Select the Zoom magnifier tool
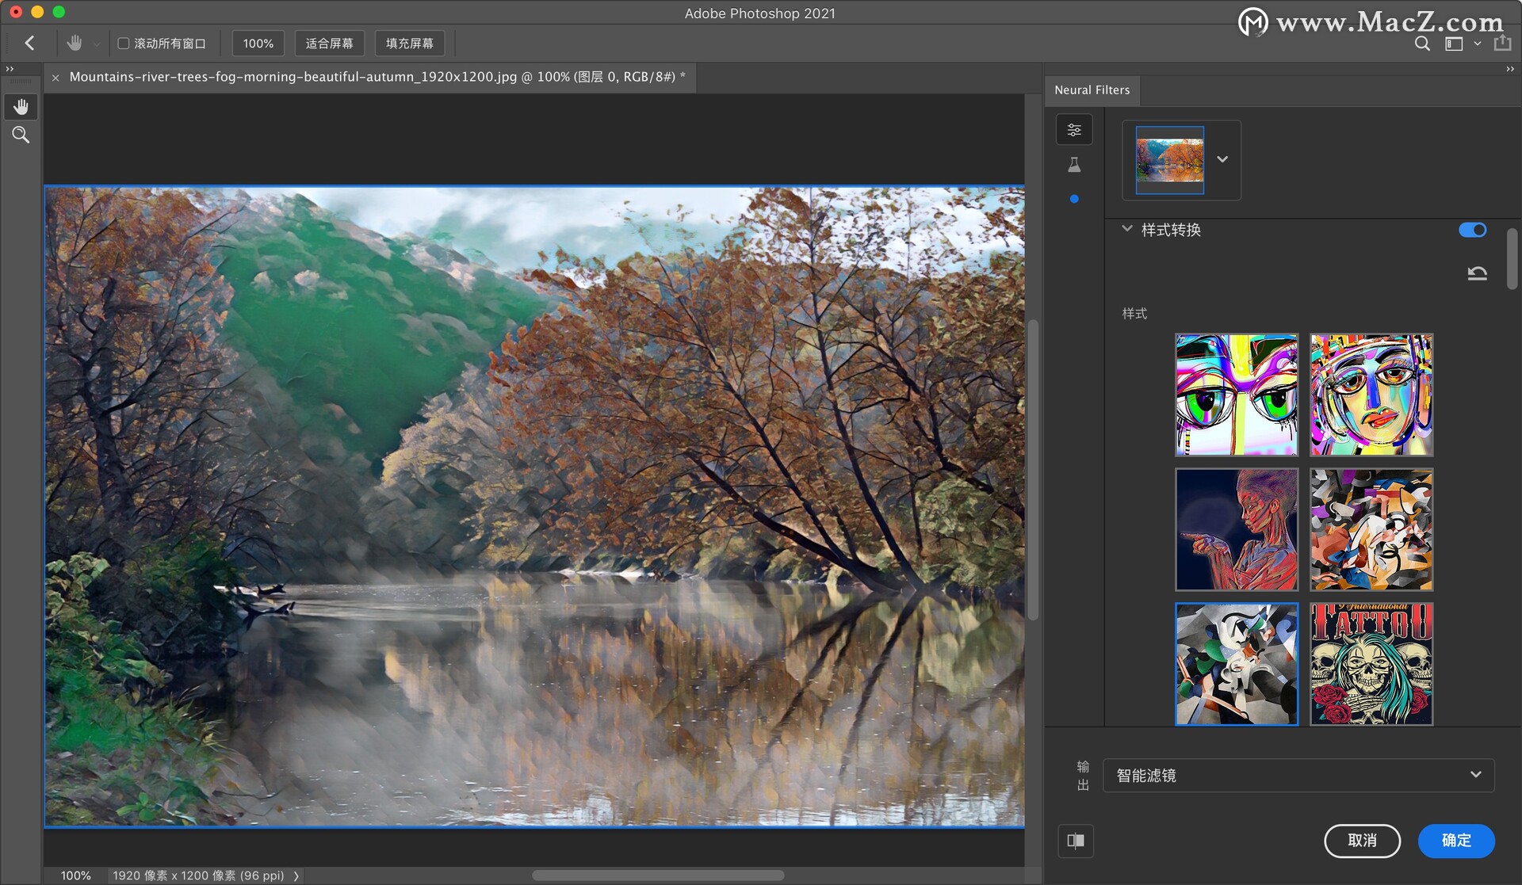This screenshot has height=885, width=1522. 21,135
